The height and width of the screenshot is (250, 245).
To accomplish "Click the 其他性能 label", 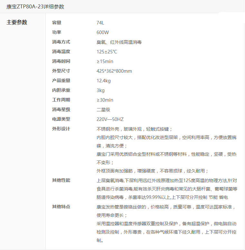I will click(x=61, y=181).
